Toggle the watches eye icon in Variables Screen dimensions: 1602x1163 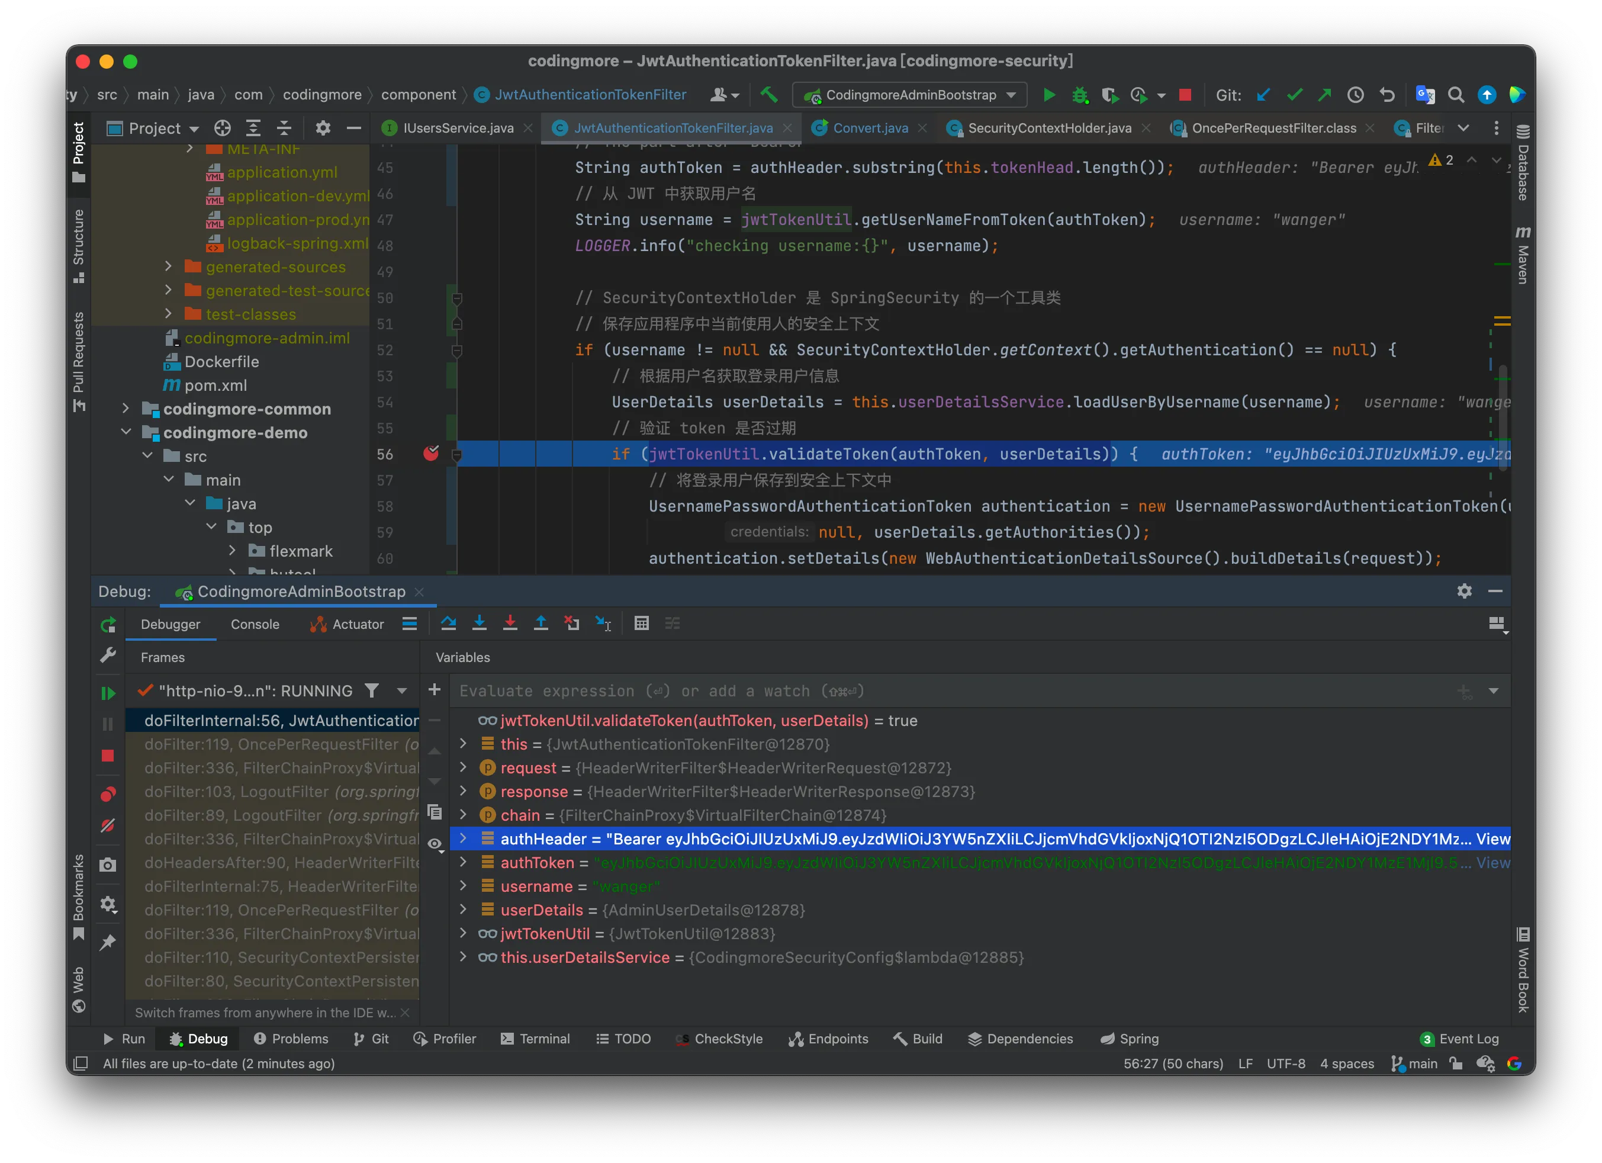[x=435, y=844]
